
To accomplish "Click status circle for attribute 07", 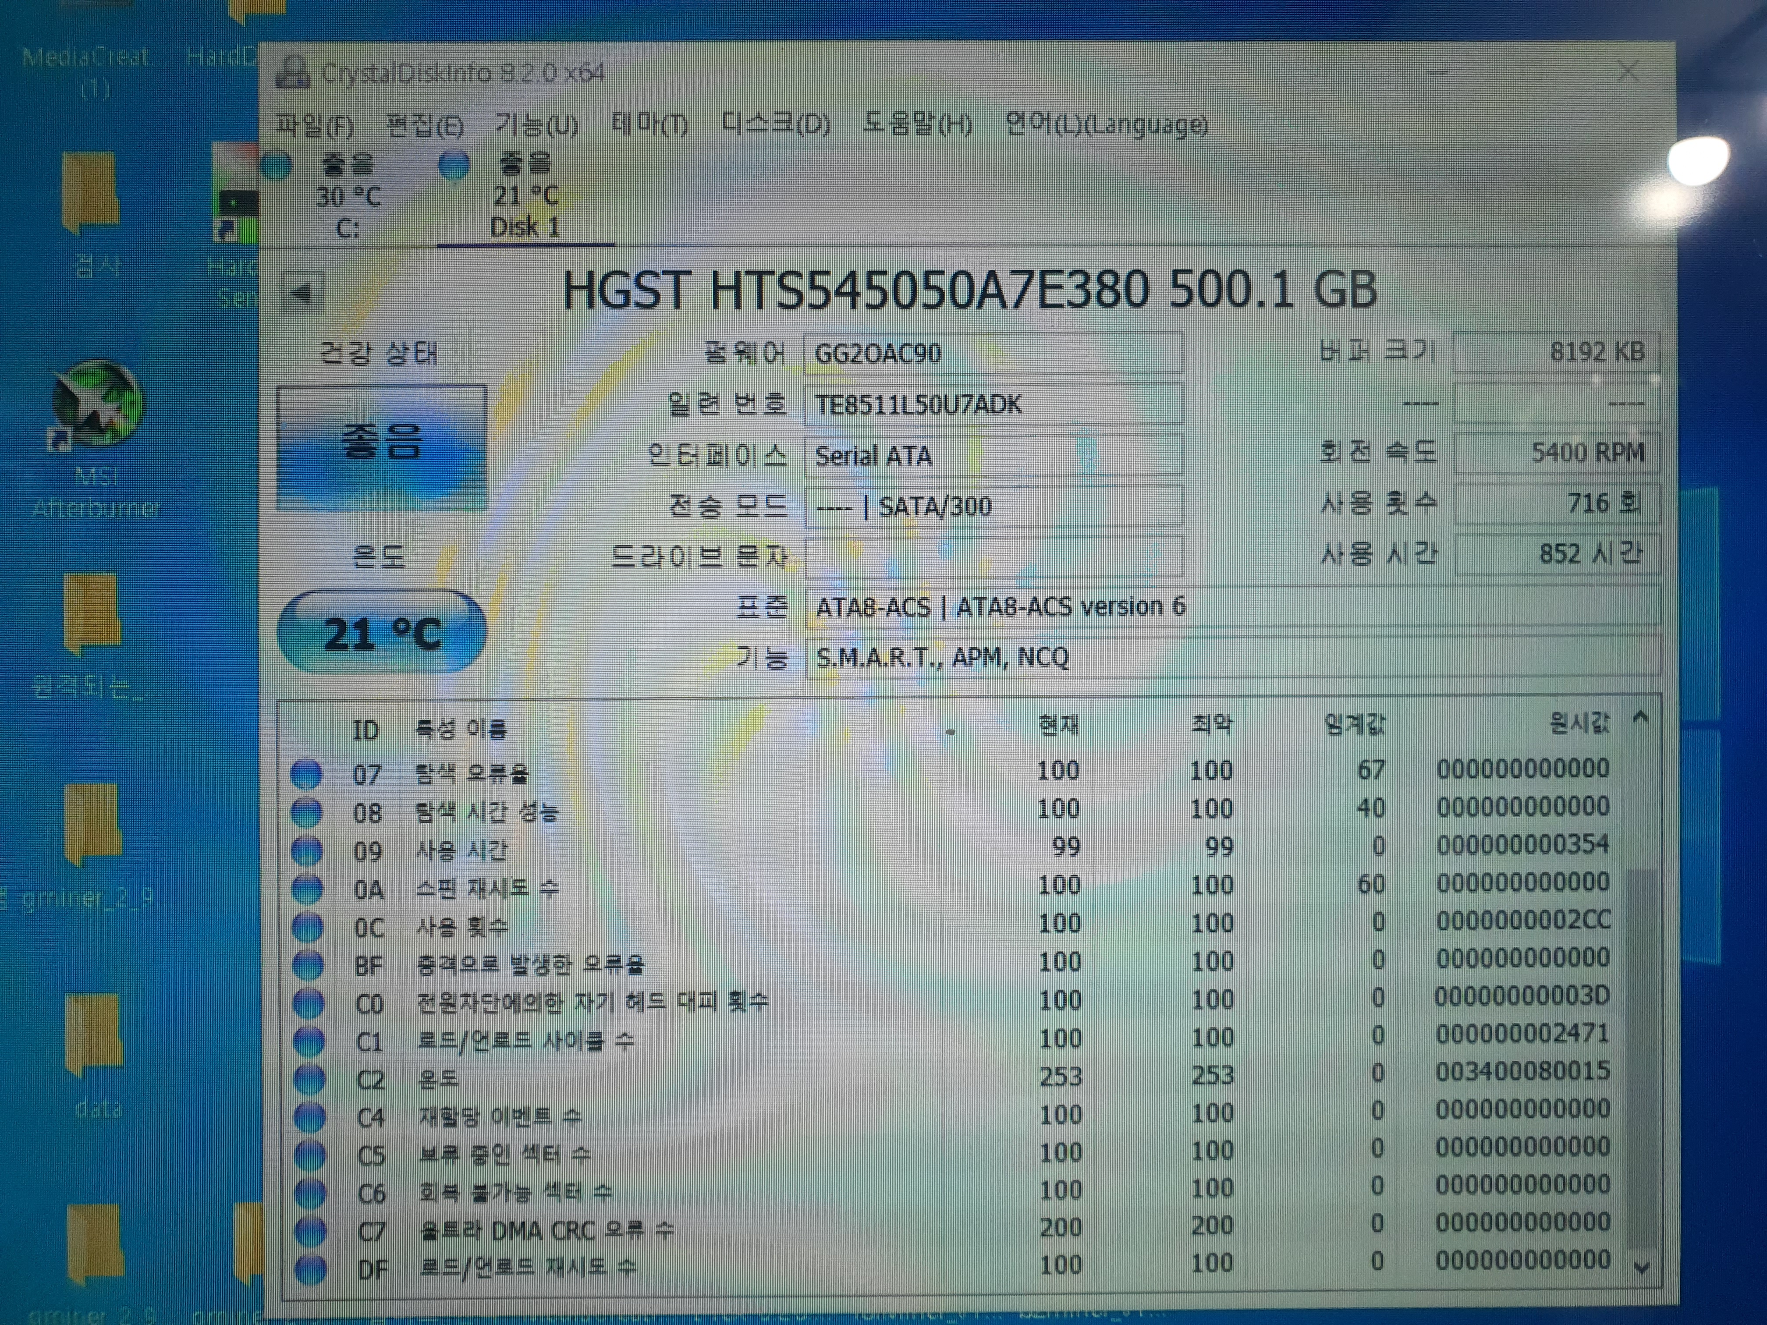I will (306, 774).
